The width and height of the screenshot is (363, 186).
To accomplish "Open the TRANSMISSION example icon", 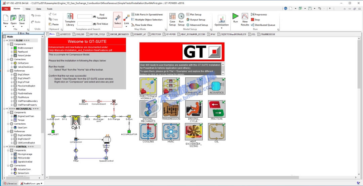I will (171, 109).
